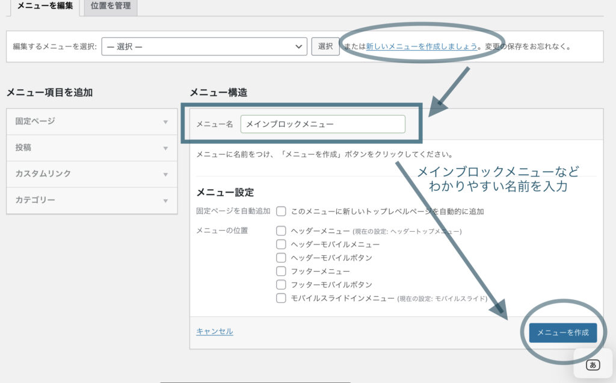Check the ヘッダーメニュー location checkbox
This screenshot has width=616, height=383.
(x=281, y=231)
